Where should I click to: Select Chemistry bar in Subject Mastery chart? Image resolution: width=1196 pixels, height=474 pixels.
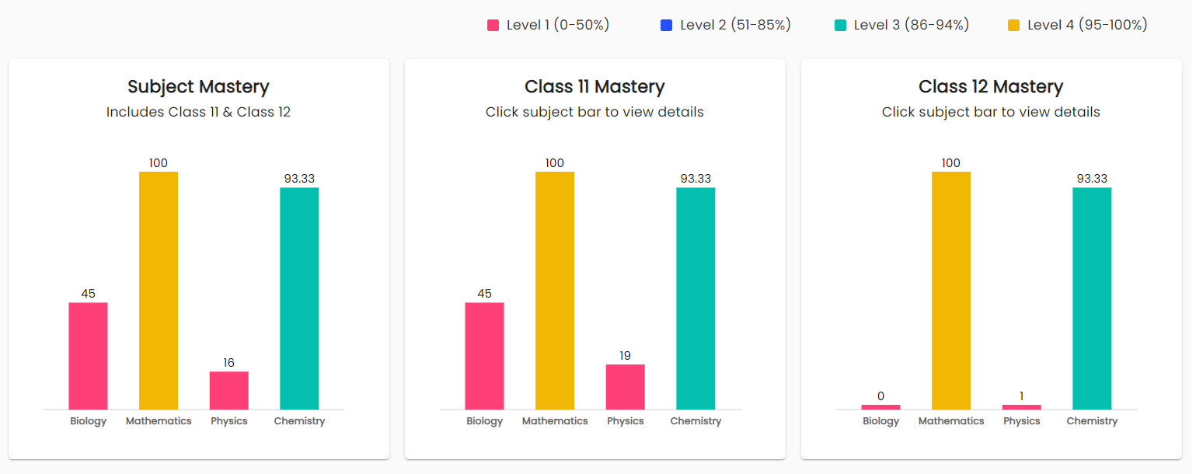(x=299, y=298)
